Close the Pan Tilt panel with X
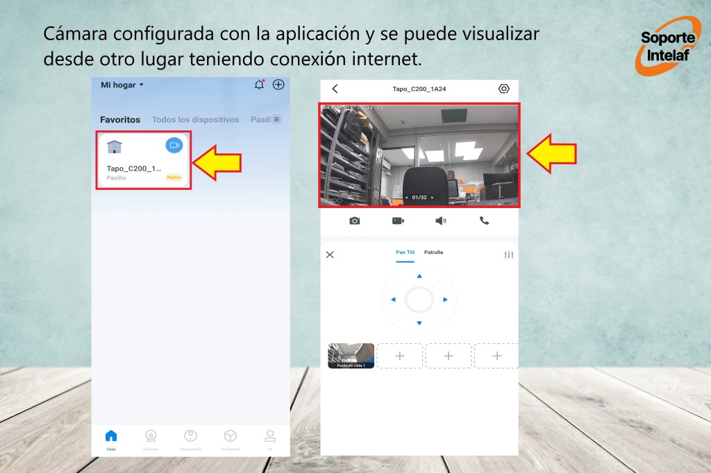Viewport: 711px width, 473px height. coord(330,255)
